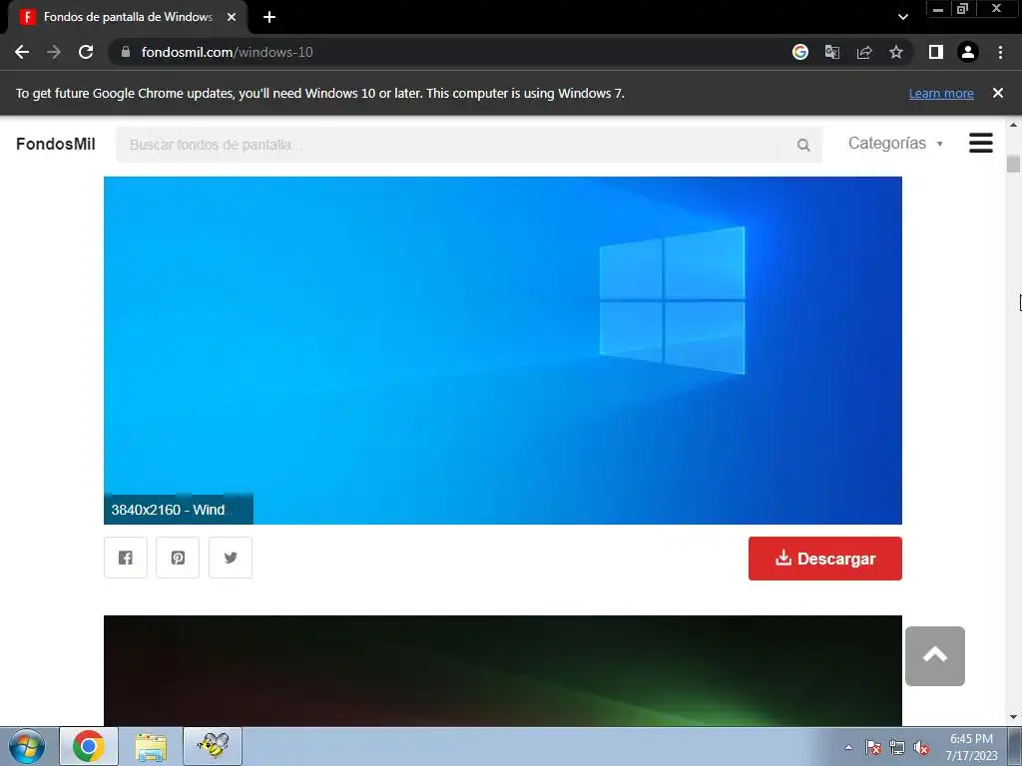1022x766 pixels.
Task: Open the Chrome side panel
Action: click(x=936, y=52)
